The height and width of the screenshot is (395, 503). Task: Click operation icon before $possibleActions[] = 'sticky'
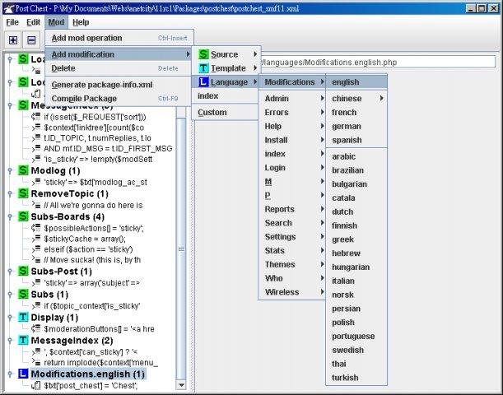click(36, 228)
